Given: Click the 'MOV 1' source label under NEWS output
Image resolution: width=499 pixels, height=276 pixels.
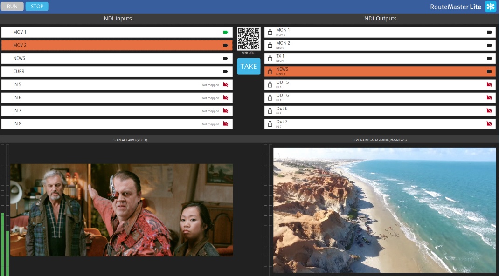Looking at the screenshot, I should click(x=281, y=74).
